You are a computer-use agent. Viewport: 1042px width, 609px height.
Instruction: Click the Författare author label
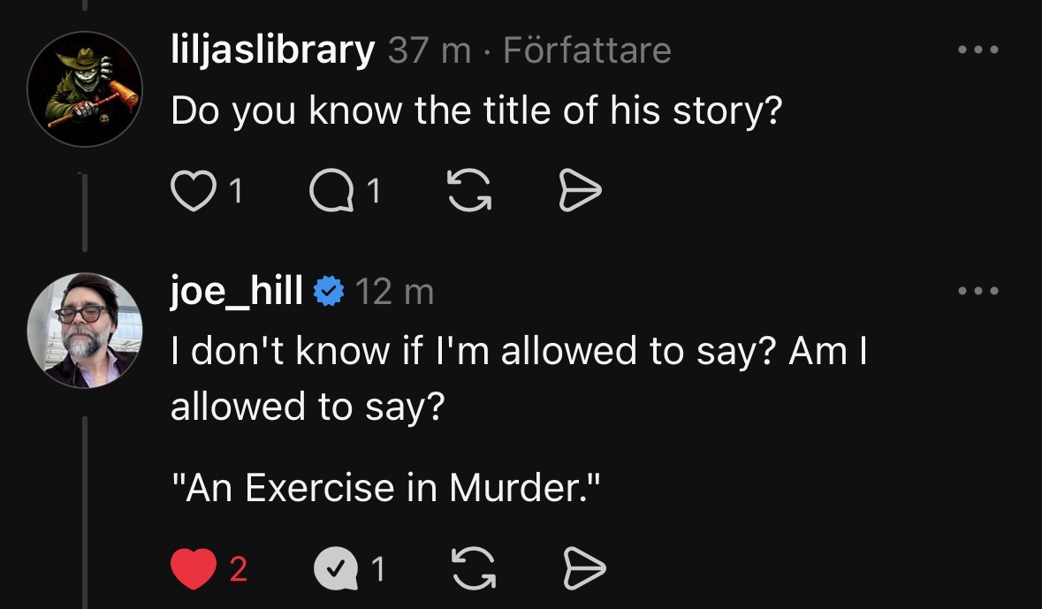(x=587, y=50)
